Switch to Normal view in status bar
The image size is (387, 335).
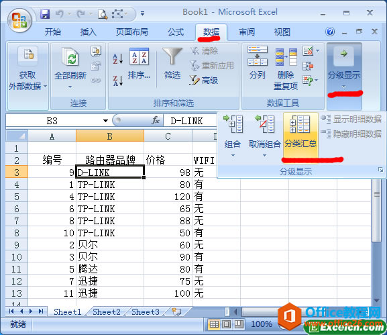coord(214,324)
